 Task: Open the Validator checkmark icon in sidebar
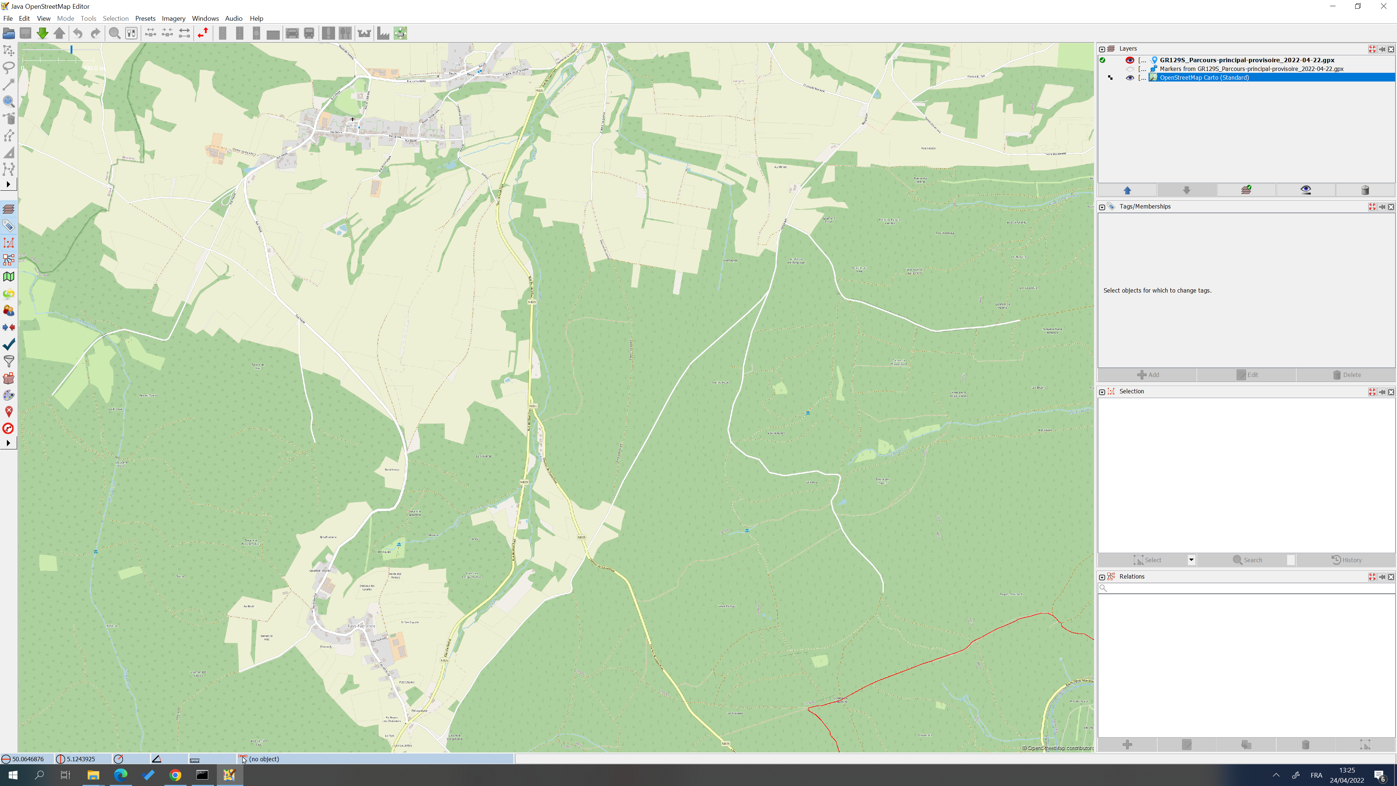click(x=9, y=345)
